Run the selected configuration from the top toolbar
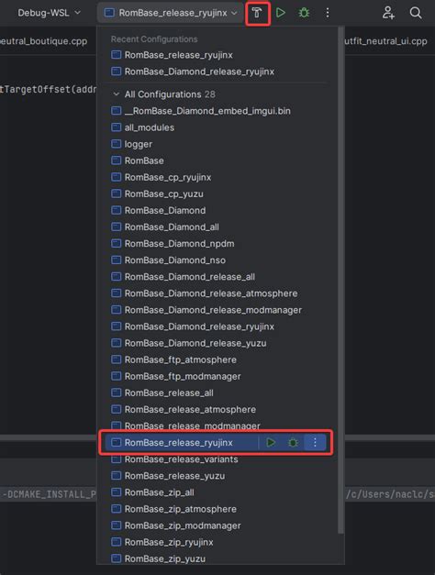The width and height of the screenshot is (435, 575). (281, 13)
